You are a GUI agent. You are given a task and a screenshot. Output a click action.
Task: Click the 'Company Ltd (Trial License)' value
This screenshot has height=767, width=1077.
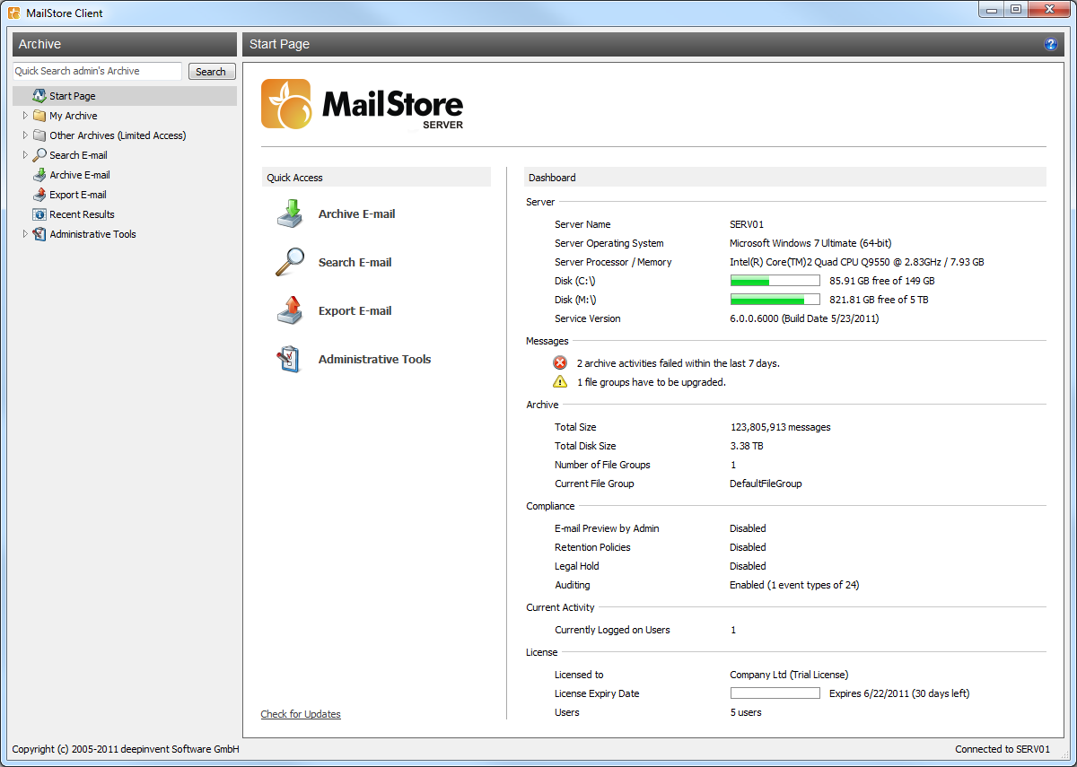789,675
